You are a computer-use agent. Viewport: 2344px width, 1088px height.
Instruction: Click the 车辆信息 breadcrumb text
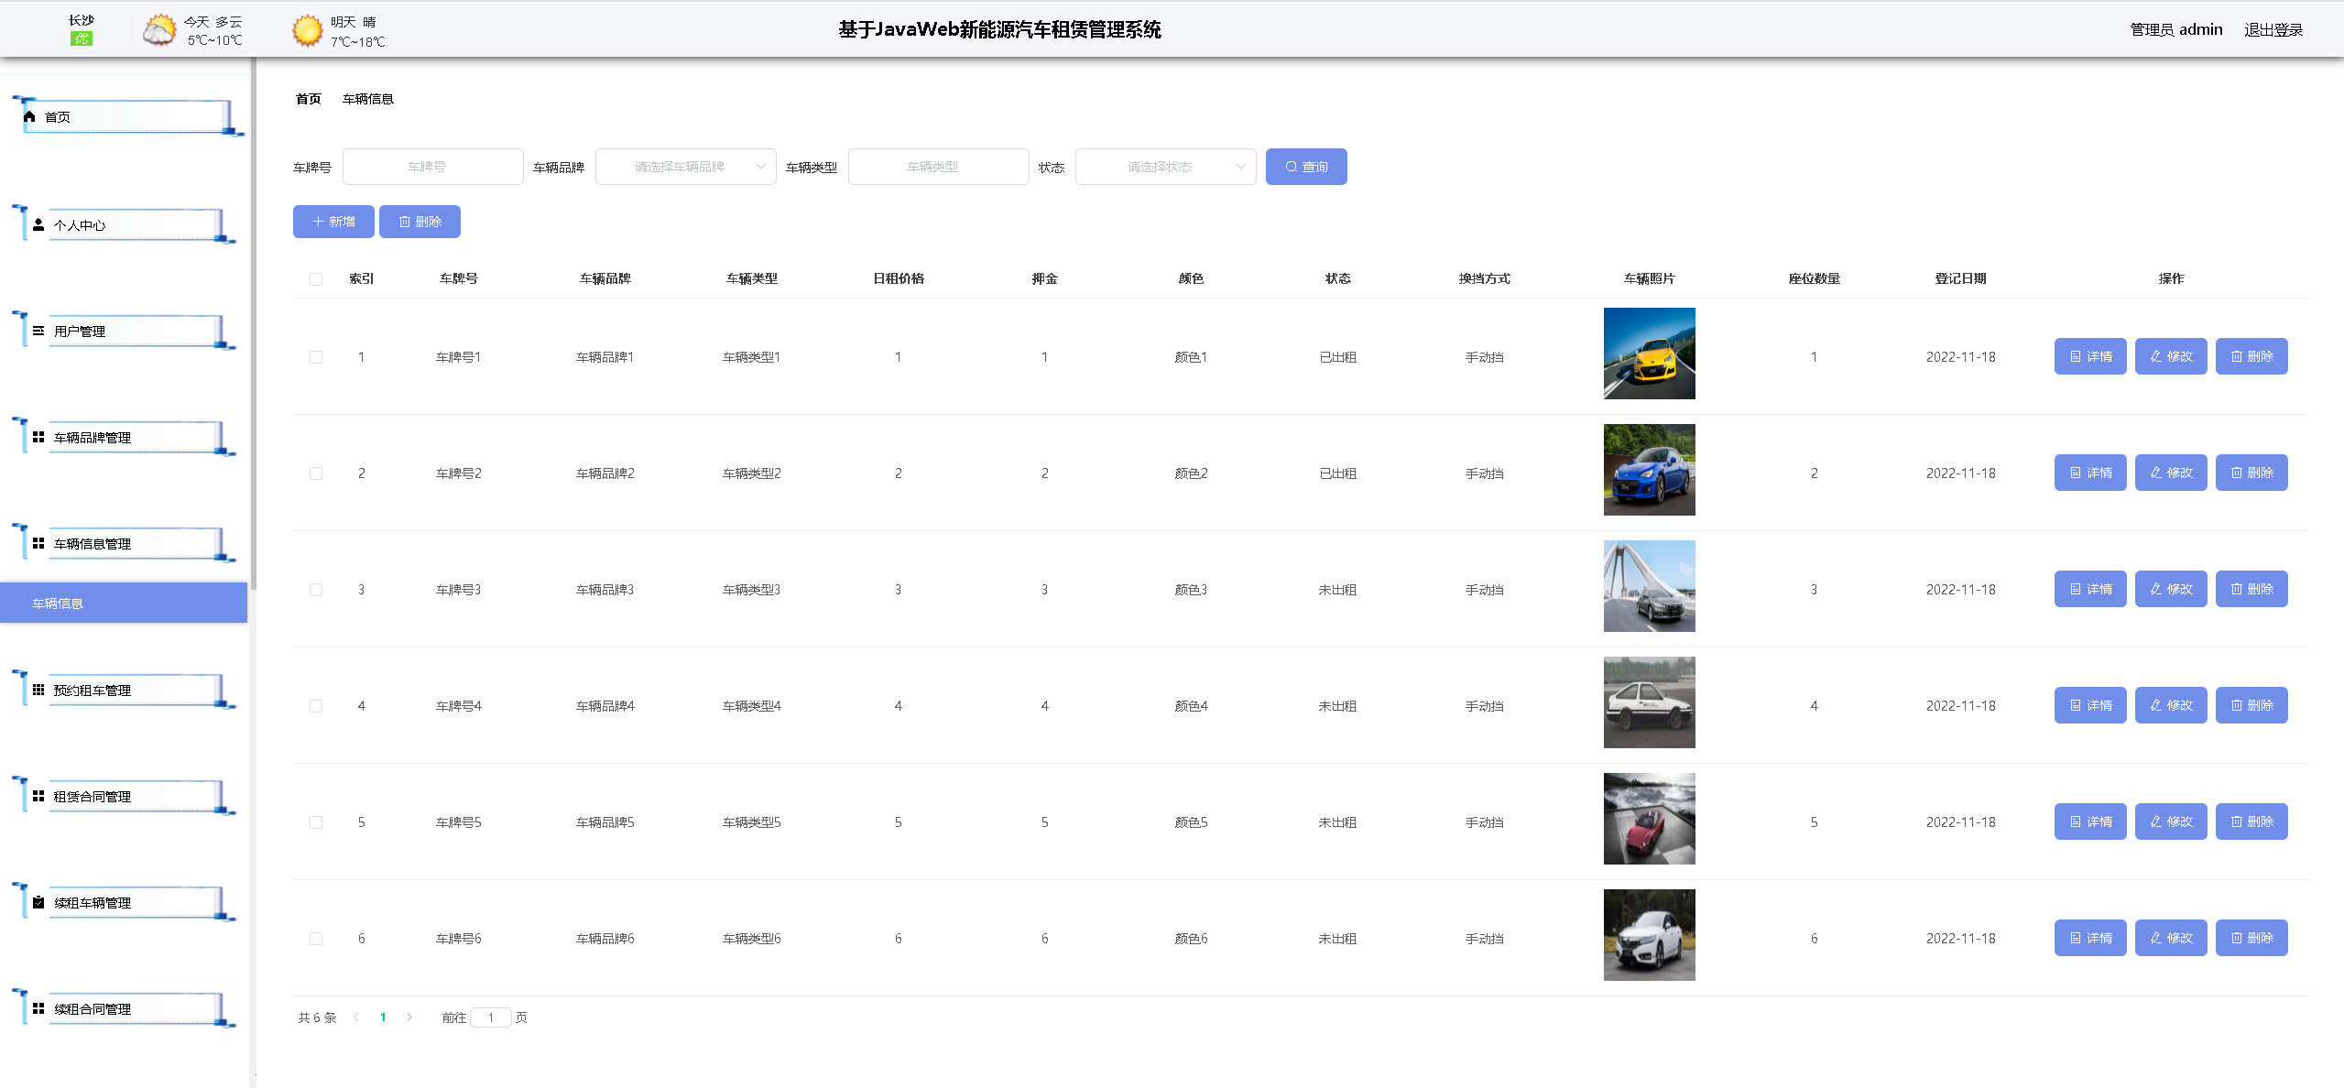pos(368,99)
